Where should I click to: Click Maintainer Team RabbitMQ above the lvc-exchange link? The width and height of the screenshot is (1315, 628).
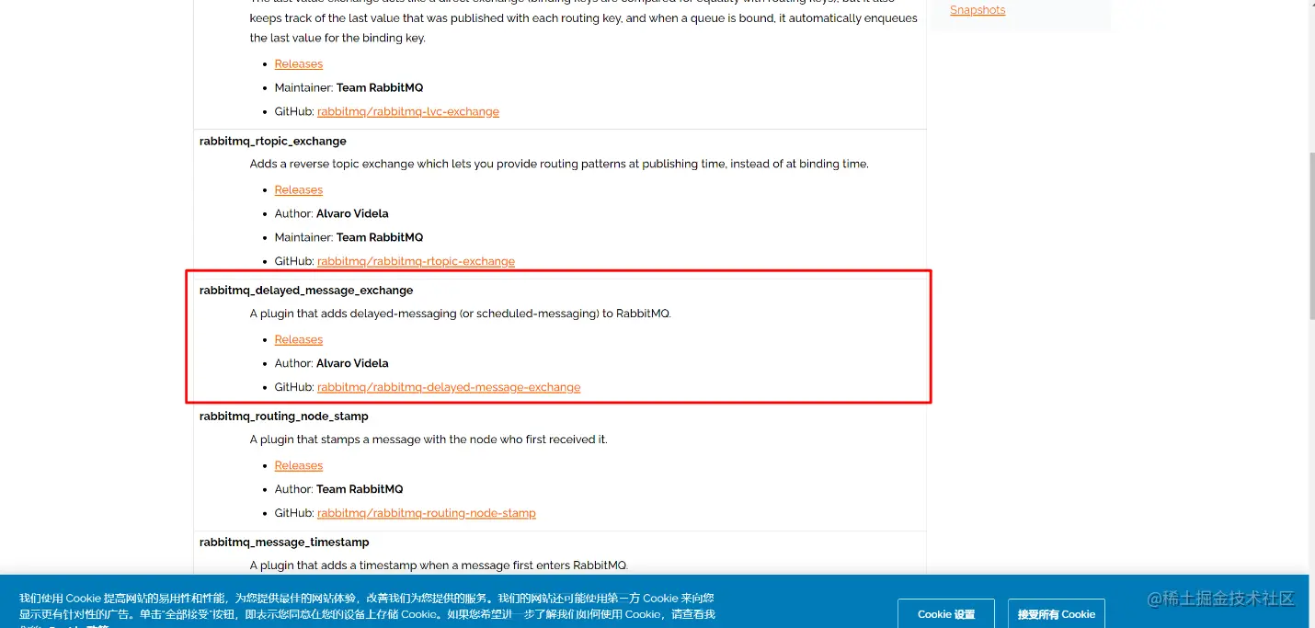(x=349, y=87)
